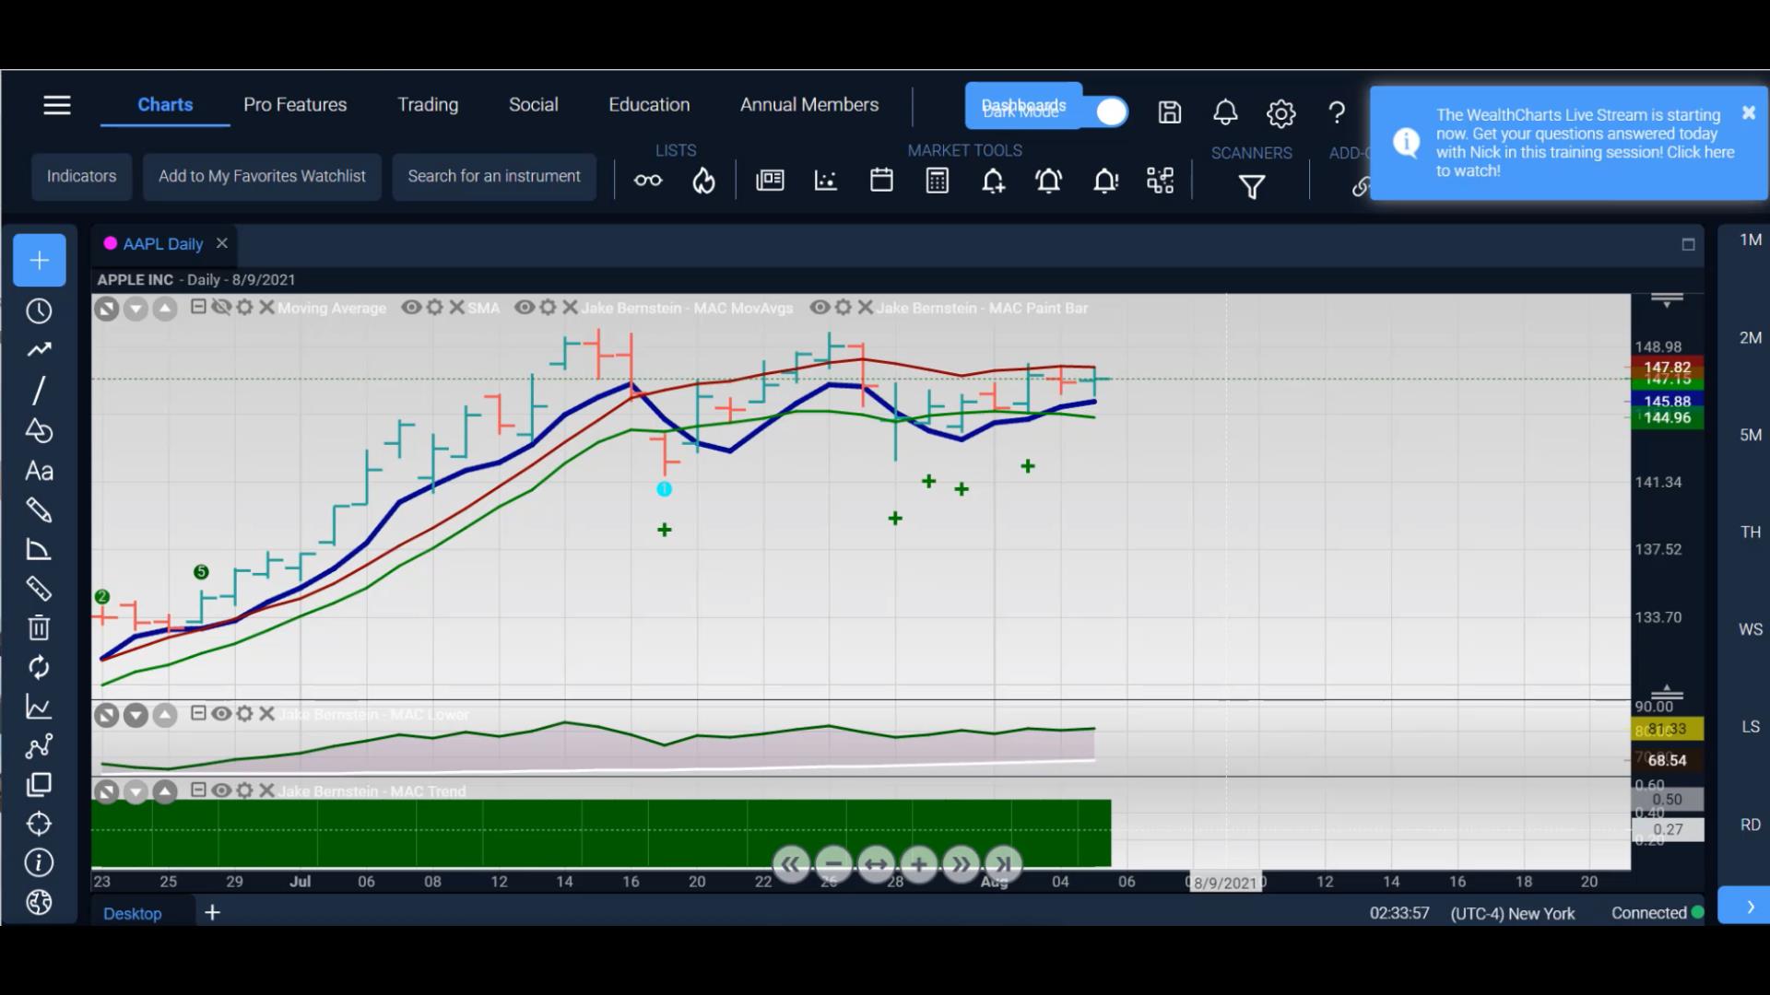The image size is (1770, 995).
Task: Open the scanners filter funnel
Action: coord(1251,188)
